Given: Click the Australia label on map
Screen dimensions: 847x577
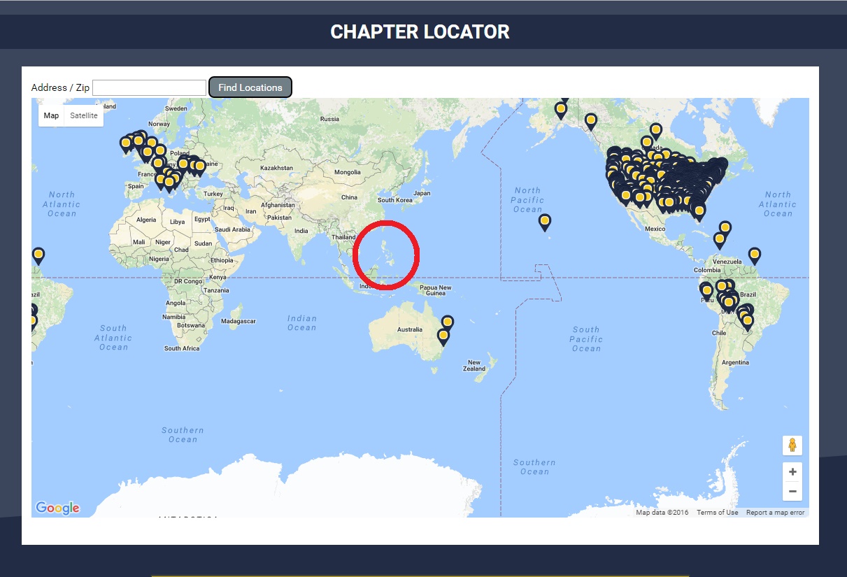Looking at the screenshot, I should (409, 329).
